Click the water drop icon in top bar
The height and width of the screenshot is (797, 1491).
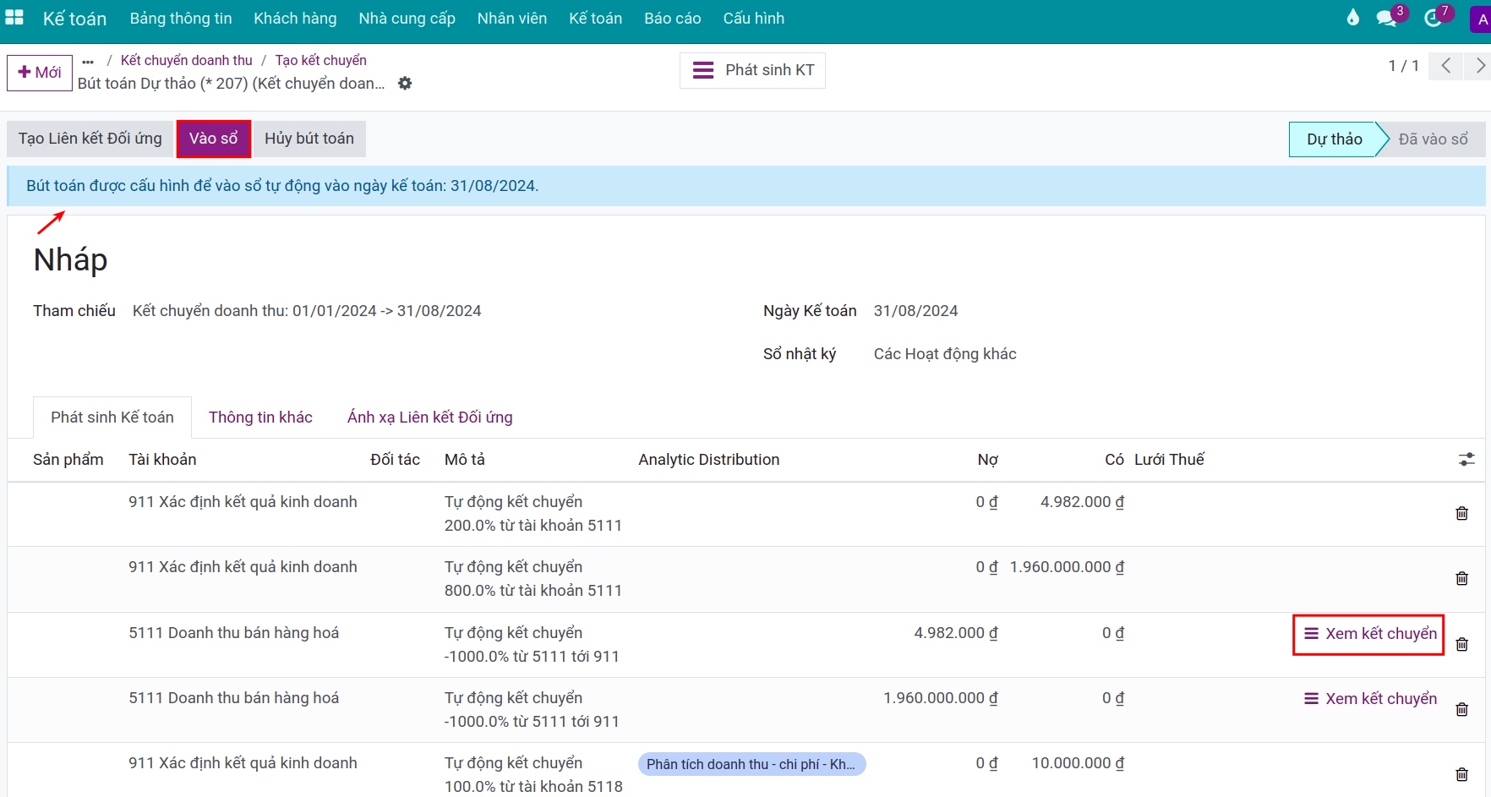(x=1353, y=18)
